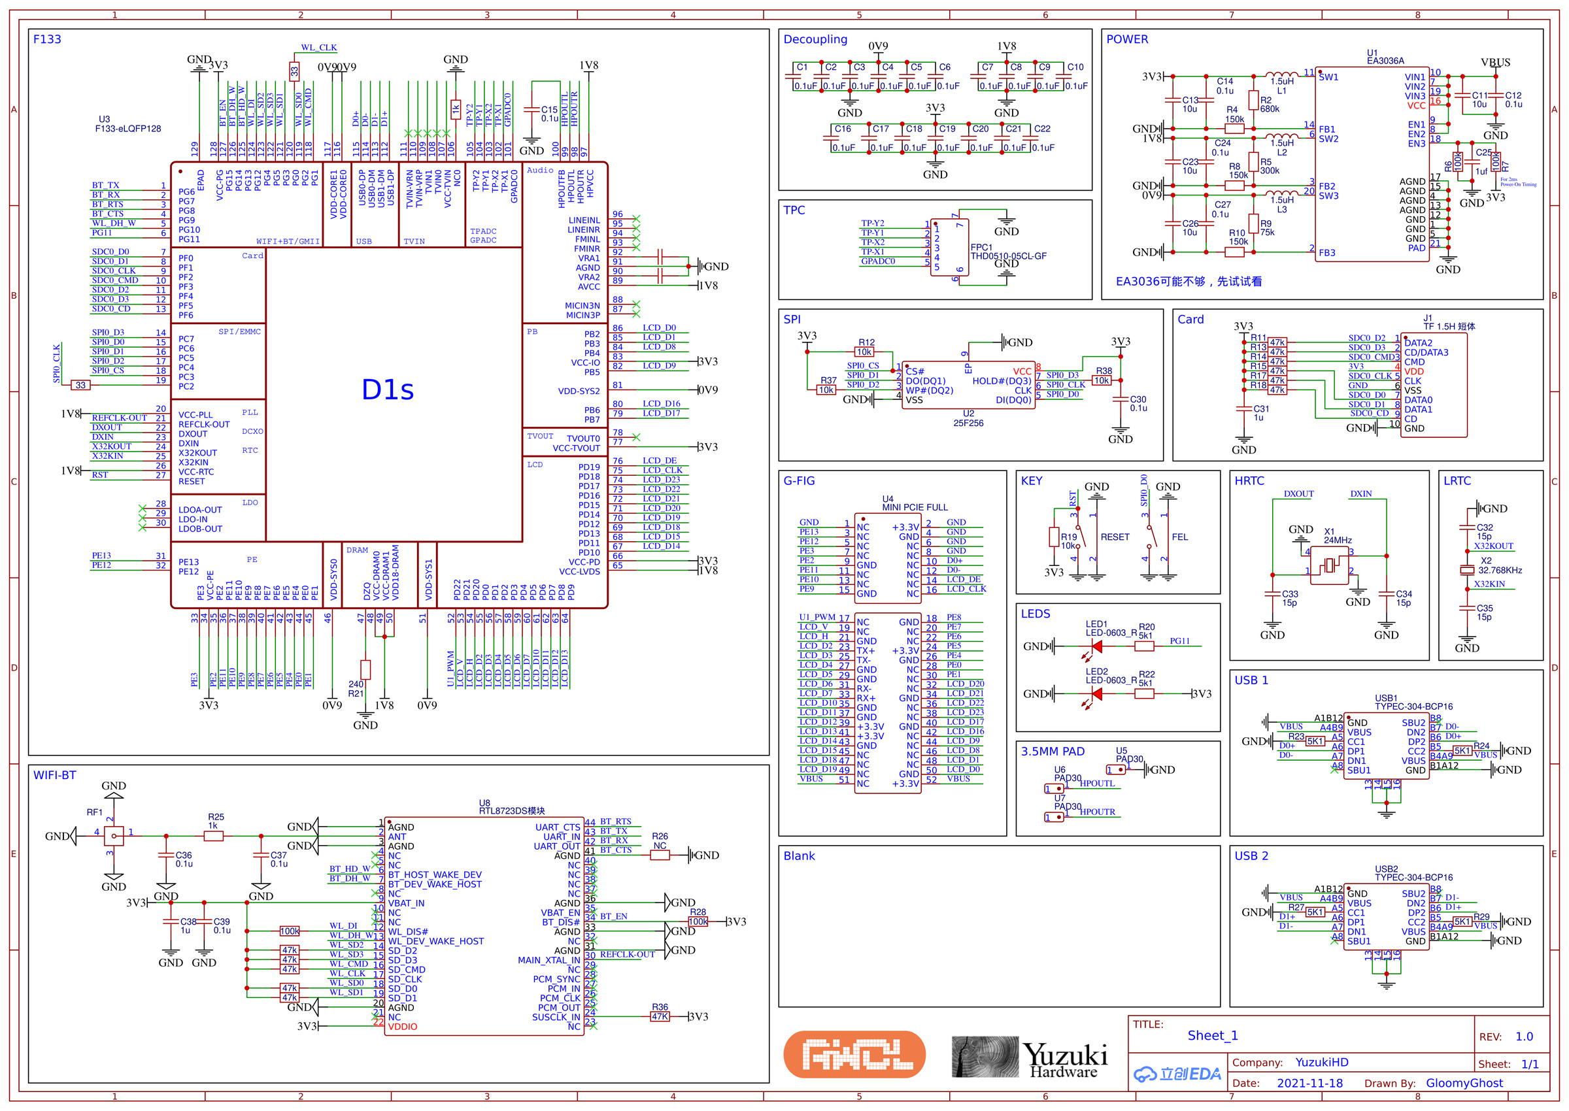Click the 立创EDA logo
Screen dimensions: 1569x1111
(x=1176, y=1074)
